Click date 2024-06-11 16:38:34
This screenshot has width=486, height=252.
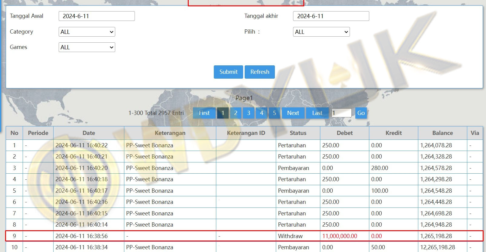coord(81,247)
